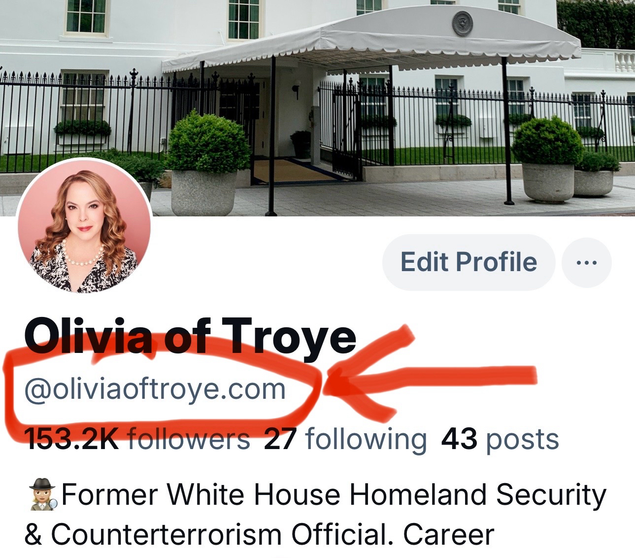Open Olivia of Troye's round profile picture

click(84, 227)
